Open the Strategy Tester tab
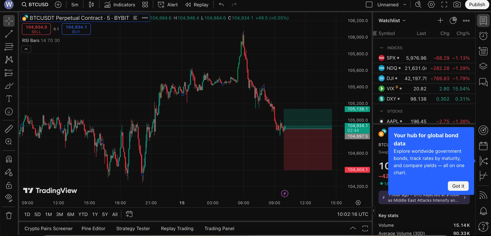The image size is (491, 236). pyautogui.click(x=133, y=229)
